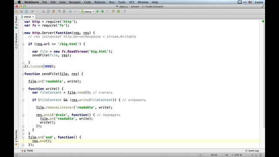Click the Copy toolbar icon
Image resolution: width=279 pixels, height=157 pixels.
coord(48,12)
